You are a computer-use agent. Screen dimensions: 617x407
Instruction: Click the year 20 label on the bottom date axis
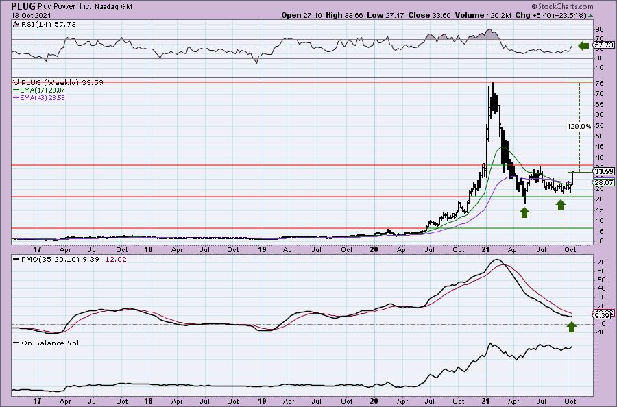click(x=374, y=401)
